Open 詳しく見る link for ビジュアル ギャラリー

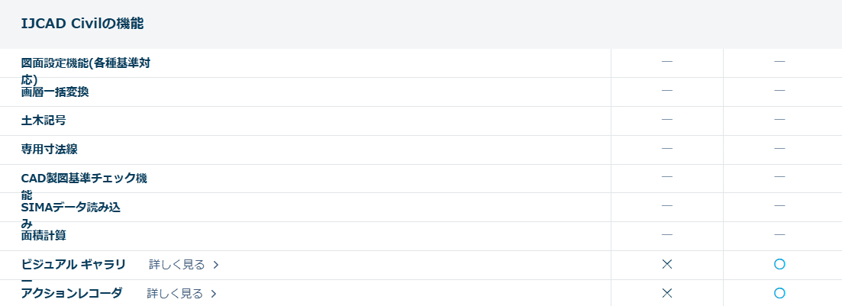(x=177, y=265)
